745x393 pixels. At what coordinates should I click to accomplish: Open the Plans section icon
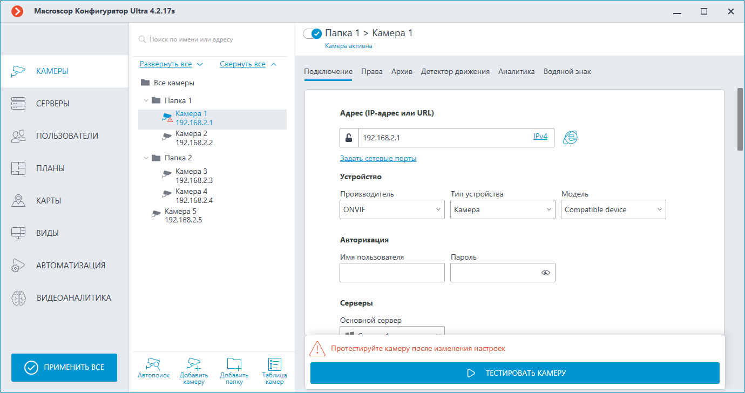click(18, 168)
